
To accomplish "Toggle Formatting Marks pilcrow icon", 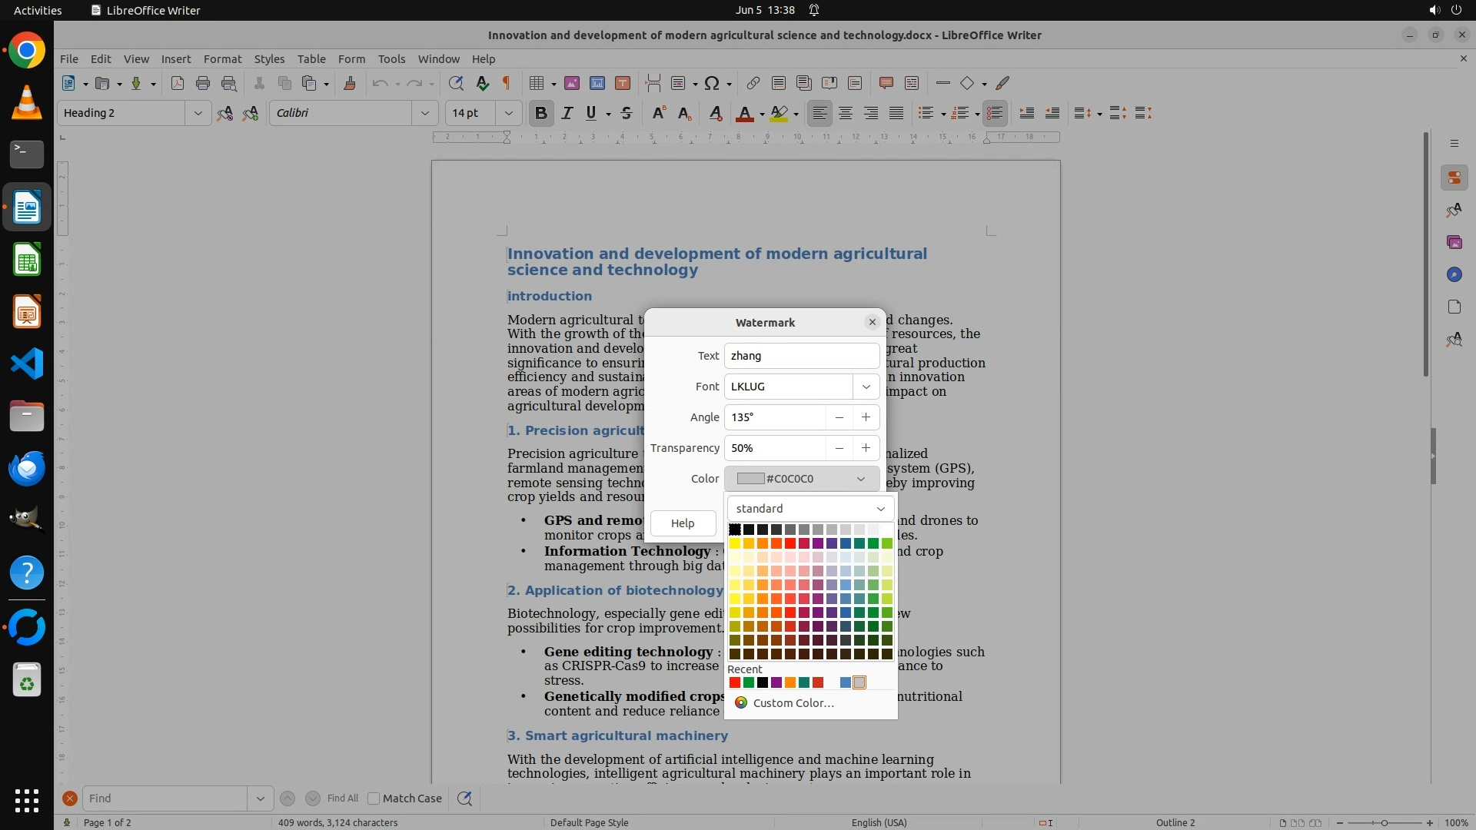I will pyautogui.click(x=507, y=83).
